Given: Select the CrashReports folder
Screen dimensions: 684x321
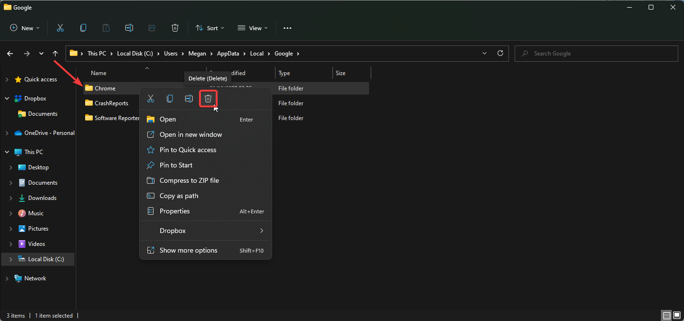Looking at the screenshot, I should (x=111, y=103).
